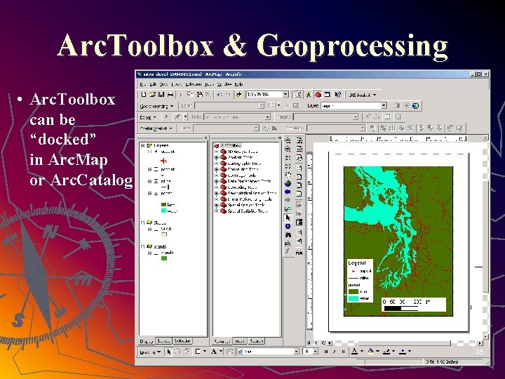The height and width of the screenshot is (379, 505).
Task: Toggle checkbox of third layer under Layers
Action: click(x=156, y=181)
